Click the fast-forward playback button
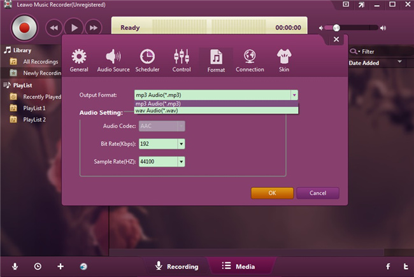Screen dimensions: 414x277 coord(94,28)
